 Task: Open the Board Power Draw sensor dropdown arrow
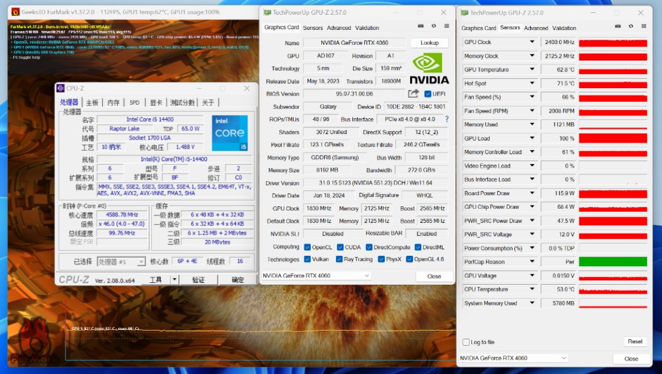(x=532, y=193)
